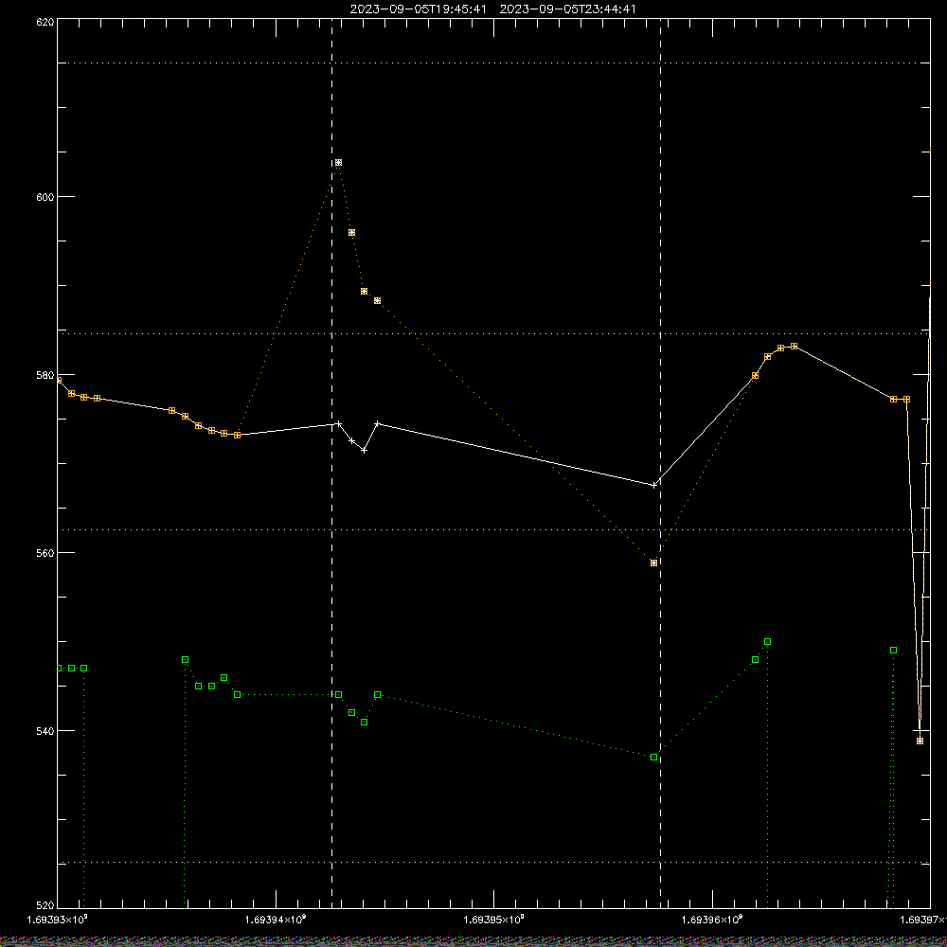This screenshot has width=947, height=947.
Task: Click the x-axis label 1.69394×10⁹
Action: click(x=276, y=919)
